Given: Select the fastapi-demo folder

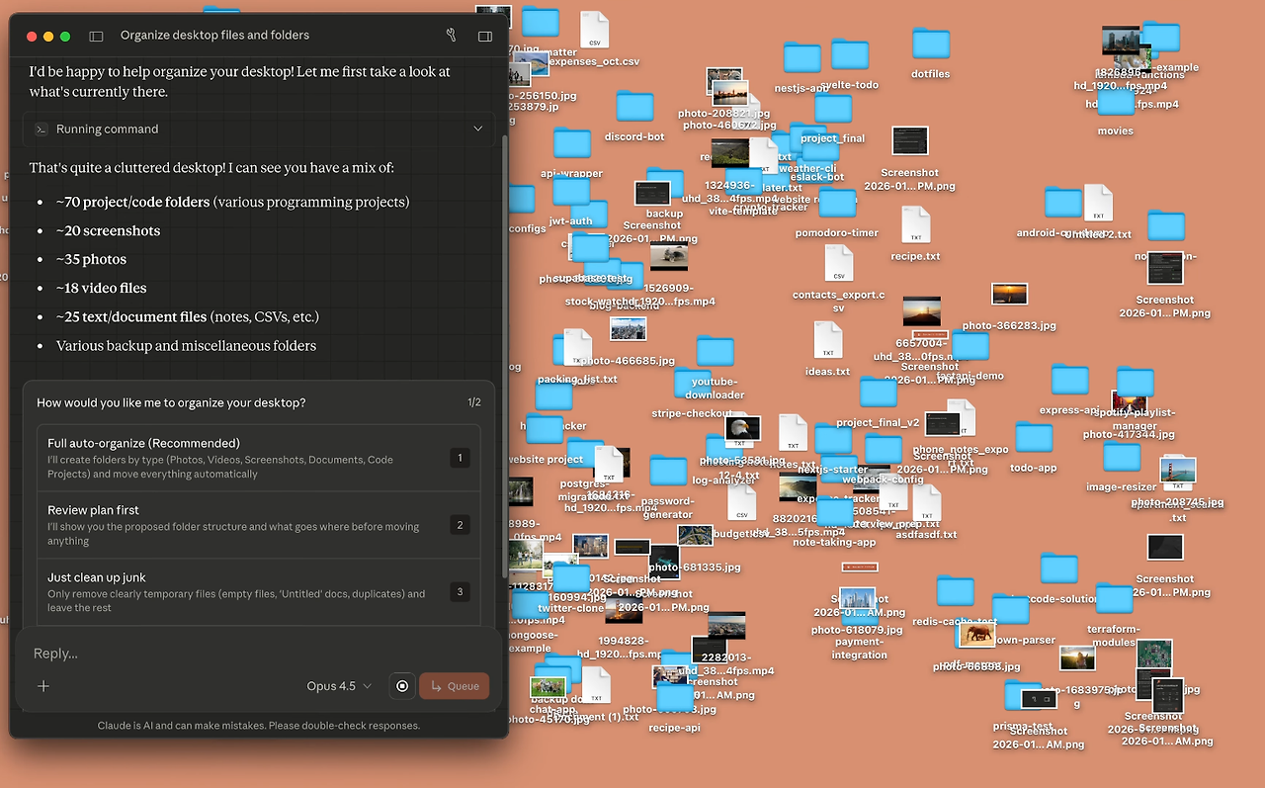Looking at the screenshot, I should 970,346.
